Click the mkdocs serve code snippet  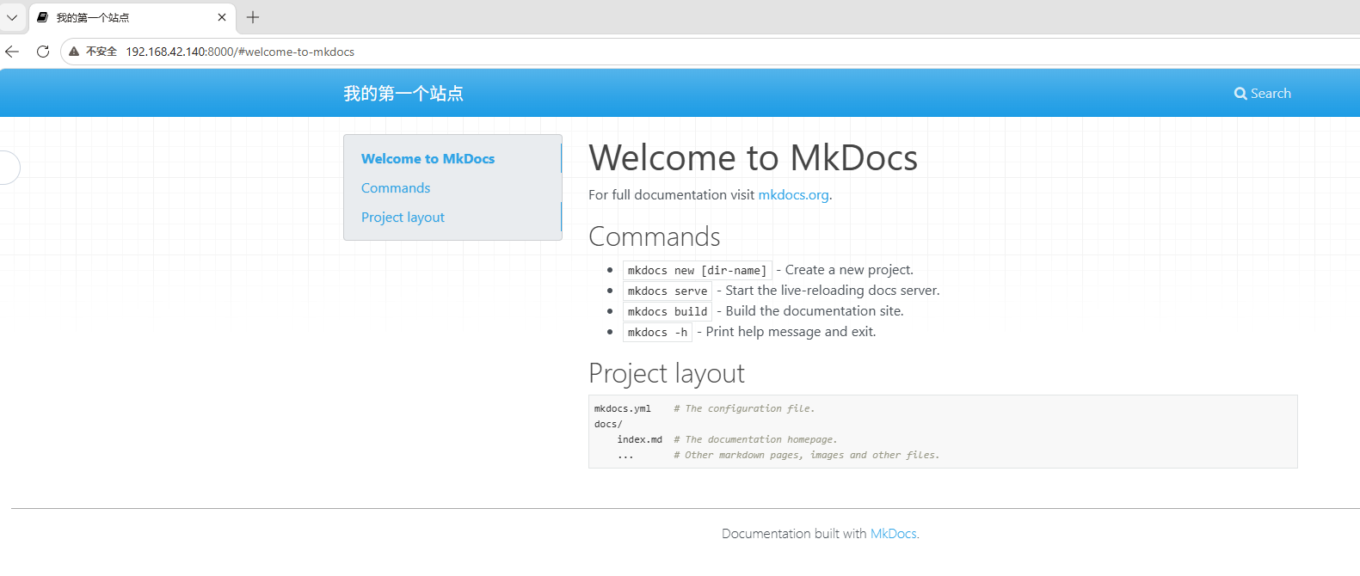click(x=668, y=291)
